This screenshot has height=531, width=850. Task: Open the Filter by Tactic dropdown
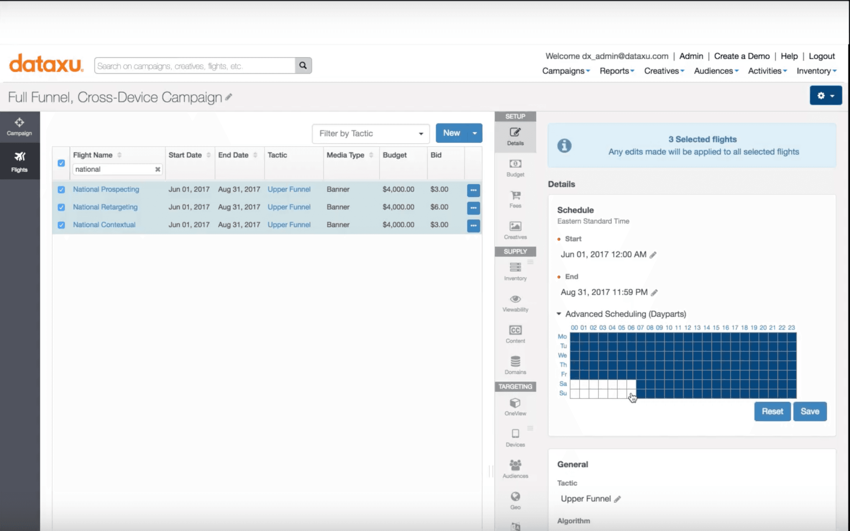coord(370,133)
